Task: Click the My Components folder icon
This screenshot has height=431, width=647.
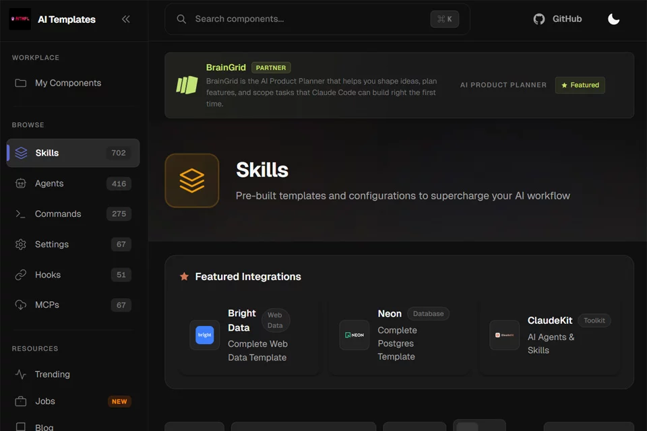Action: pyautogui.click(x=21, y=83)
